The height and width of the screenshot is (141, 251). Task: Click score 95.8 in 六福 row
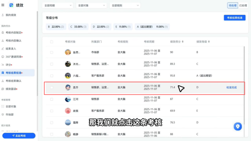(x=172, y=76)
